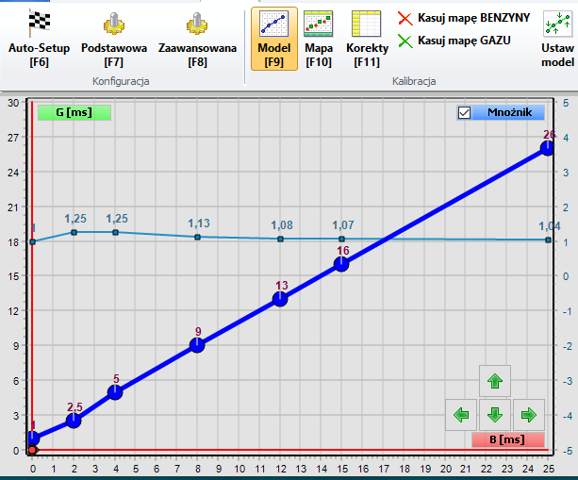Open the Mapa calibration view
578x480 pixels.
318,38
